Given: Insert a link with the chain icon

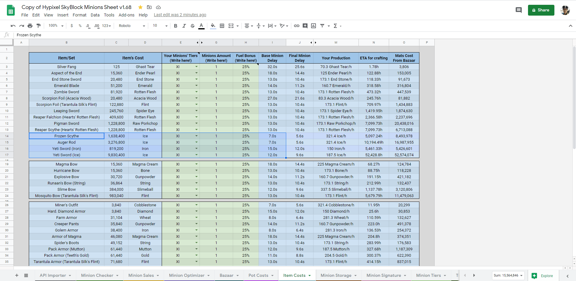Looking at the screenshot, I should click(297, 26).
